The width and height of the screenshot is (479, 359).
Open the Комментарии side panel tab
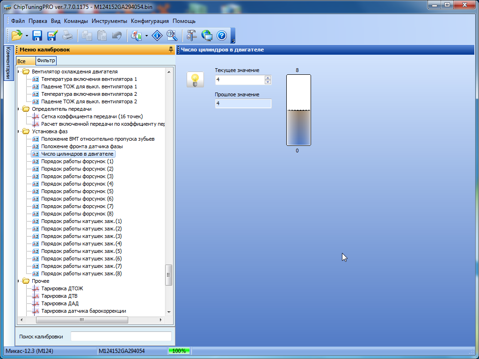tap(8, 63)
